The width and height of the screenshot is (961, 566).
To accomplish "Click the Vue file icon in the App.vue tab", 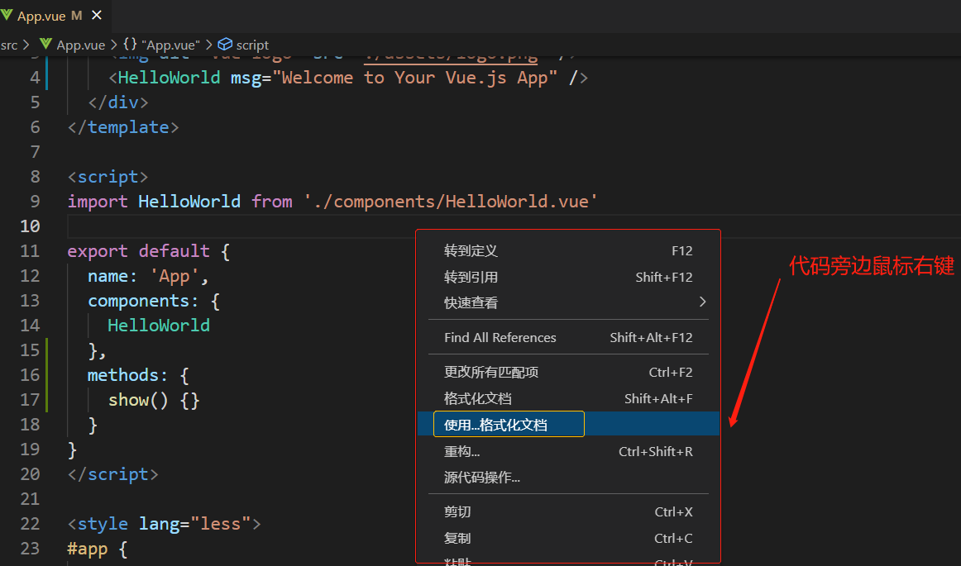I will (7, 16).
